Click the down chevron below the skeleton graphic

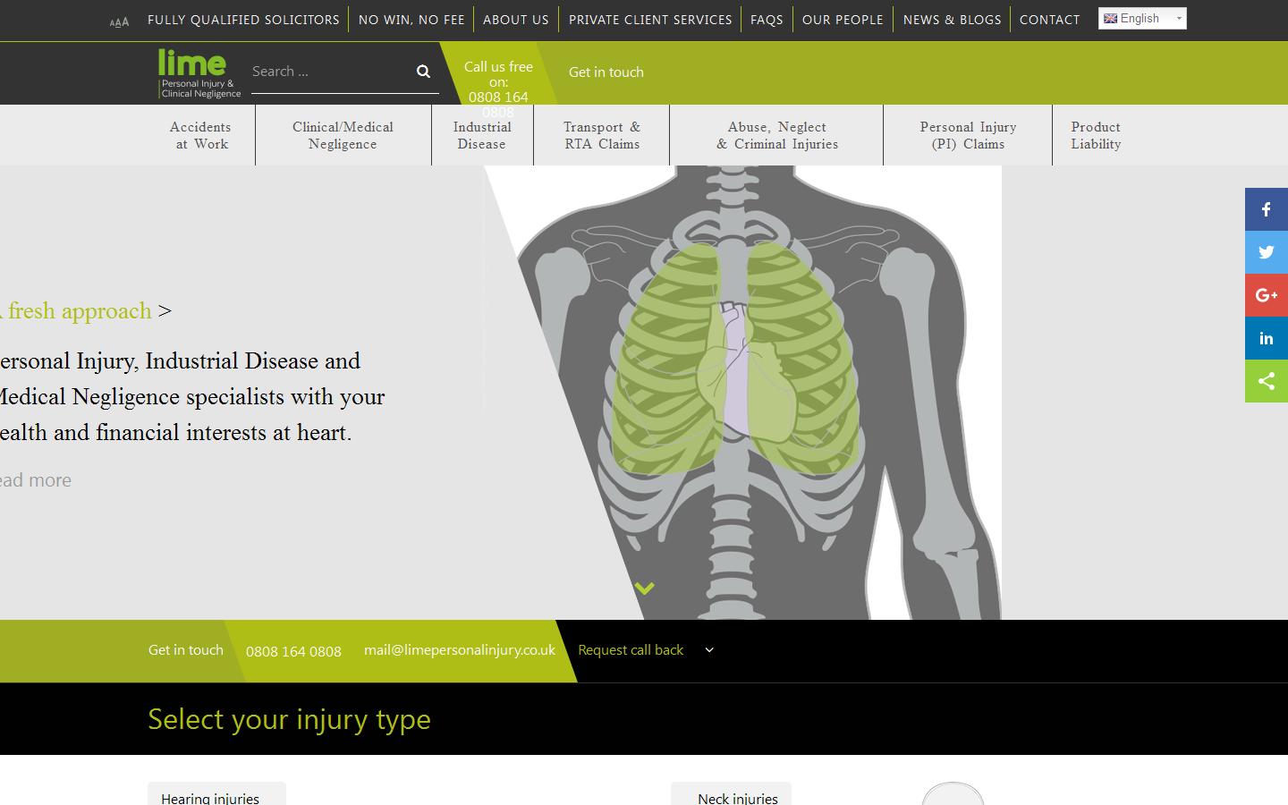[644, 588]
